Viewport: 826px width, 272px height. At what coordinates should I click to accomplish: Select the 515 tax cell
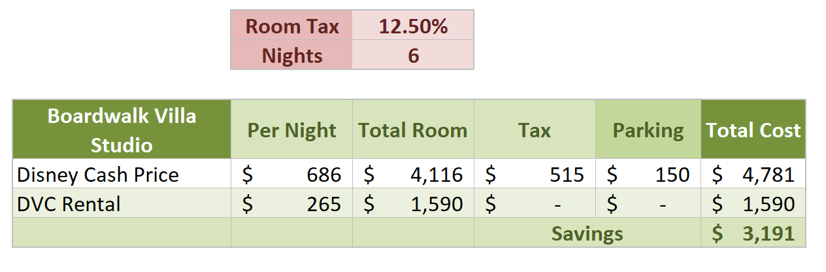point(535,174)
